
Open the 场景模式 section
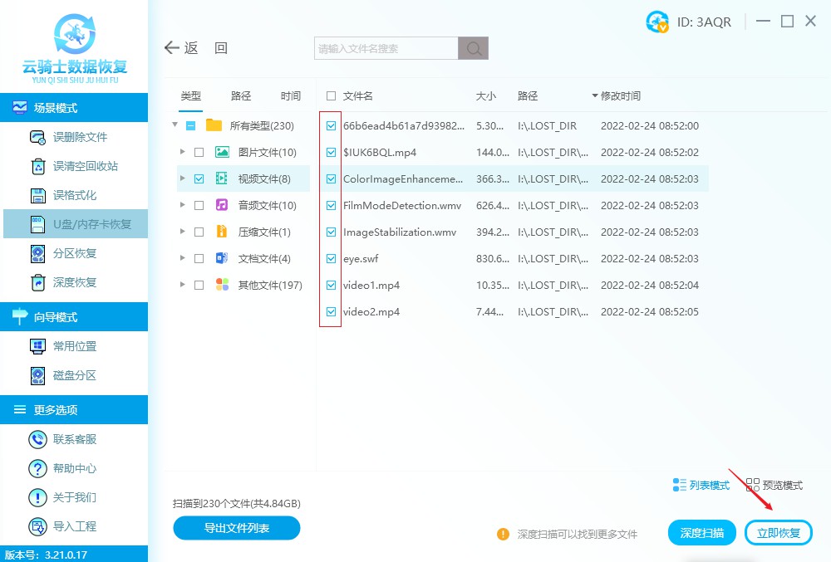click(74, 108)
